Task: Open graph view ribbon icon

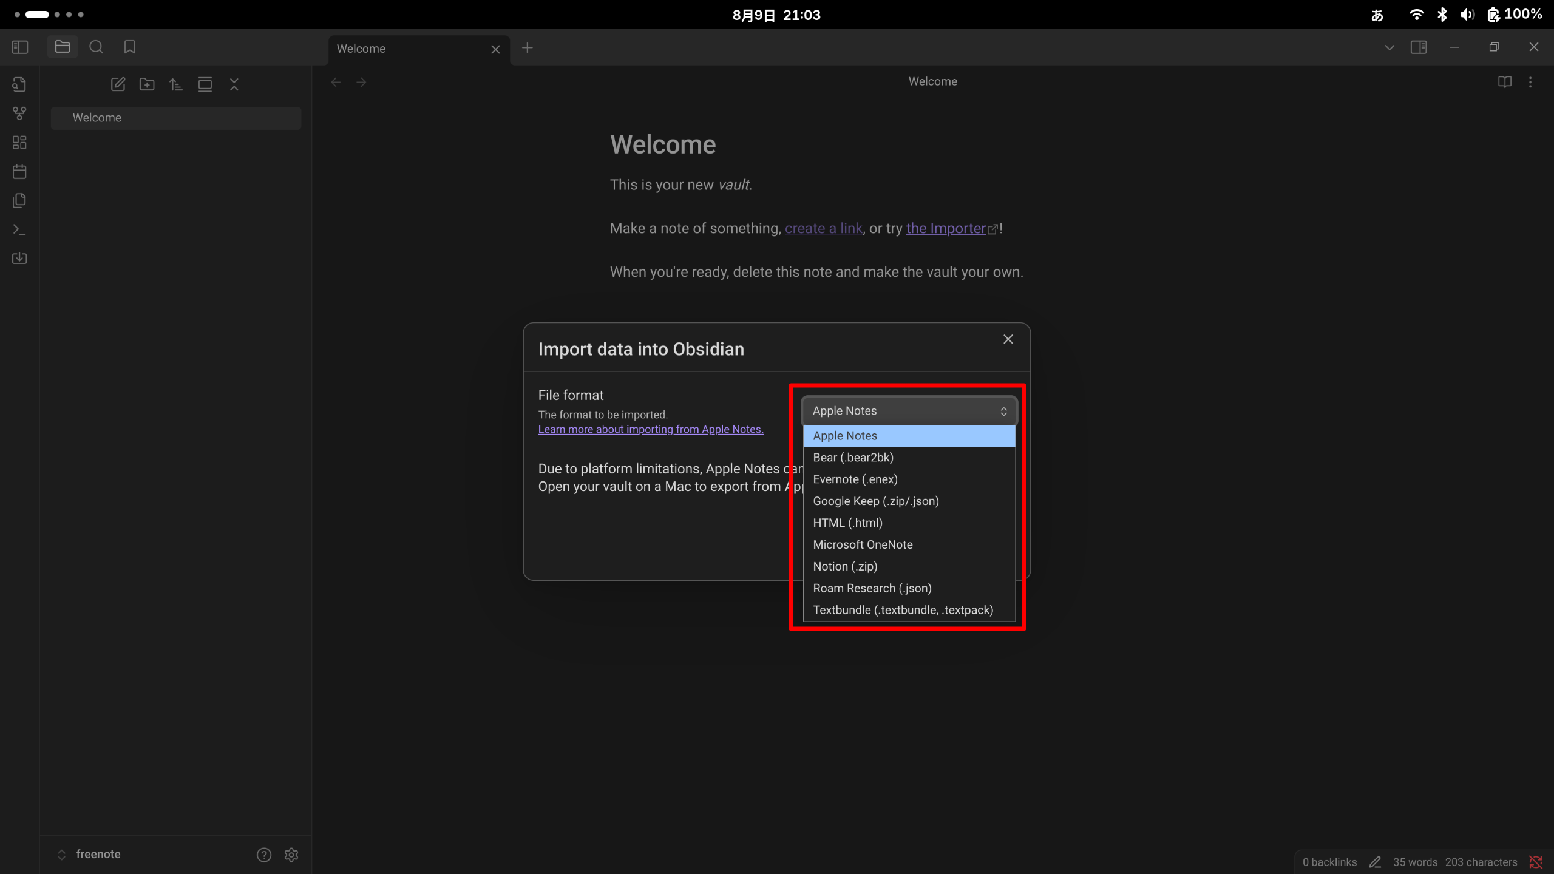Action: tap(19, 113)
